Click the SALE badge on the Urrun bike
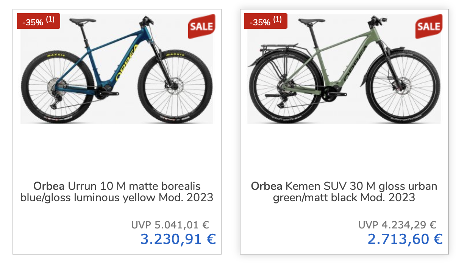This screenshot has height=264, width=456. (x=201, y=26)
